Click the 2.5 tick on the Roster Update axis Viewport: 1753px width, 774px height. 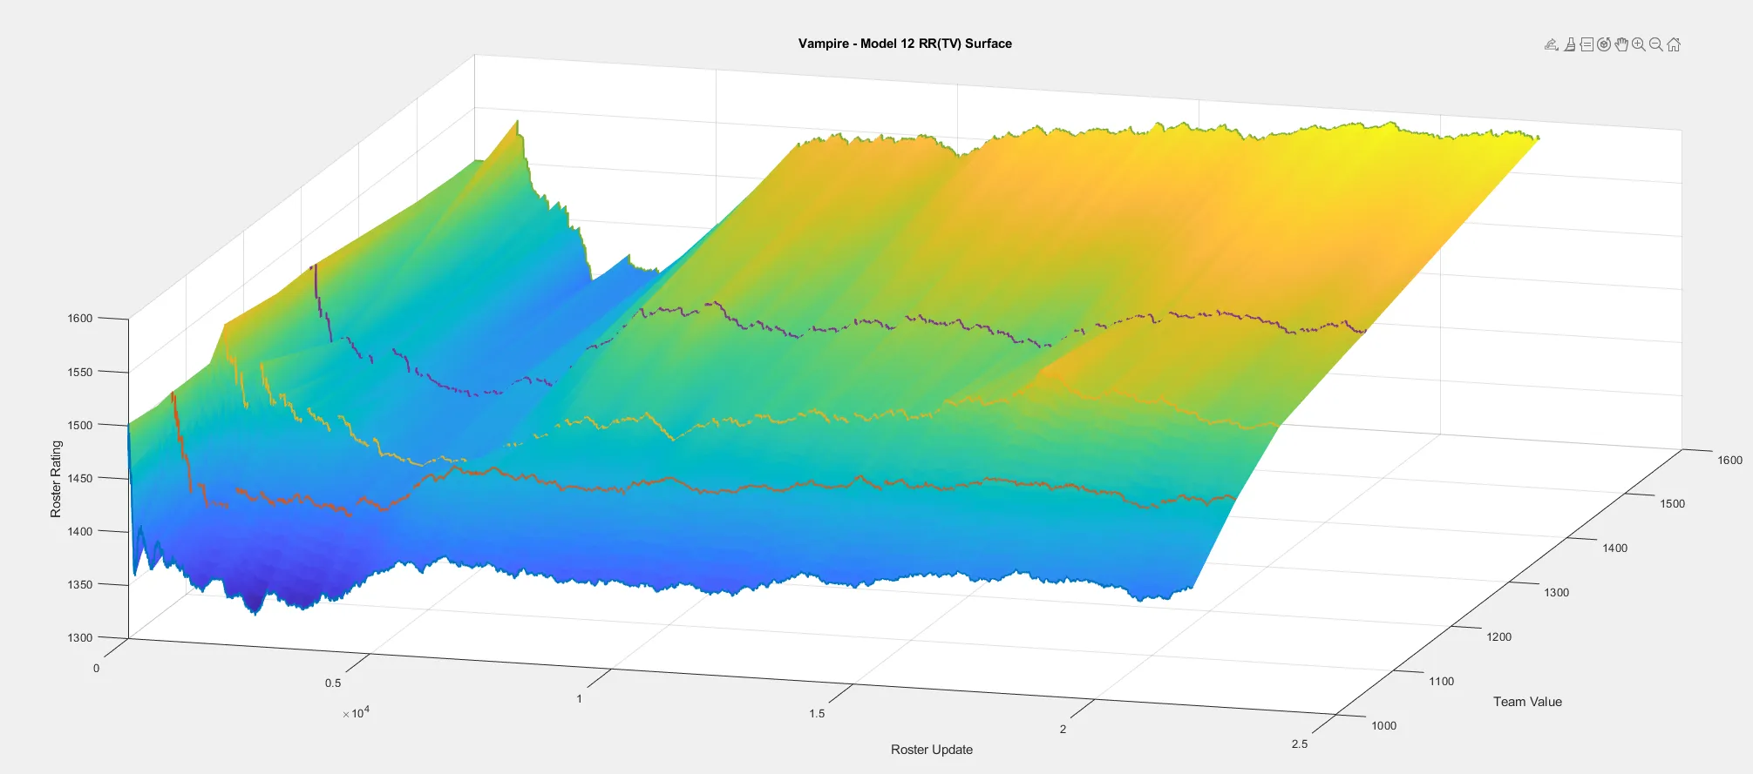tap(1300, 744)
